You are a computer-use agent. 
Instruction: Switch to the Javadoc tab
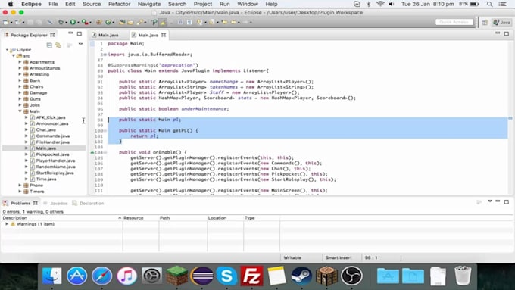pyautogui.click(x=59, y=203)
